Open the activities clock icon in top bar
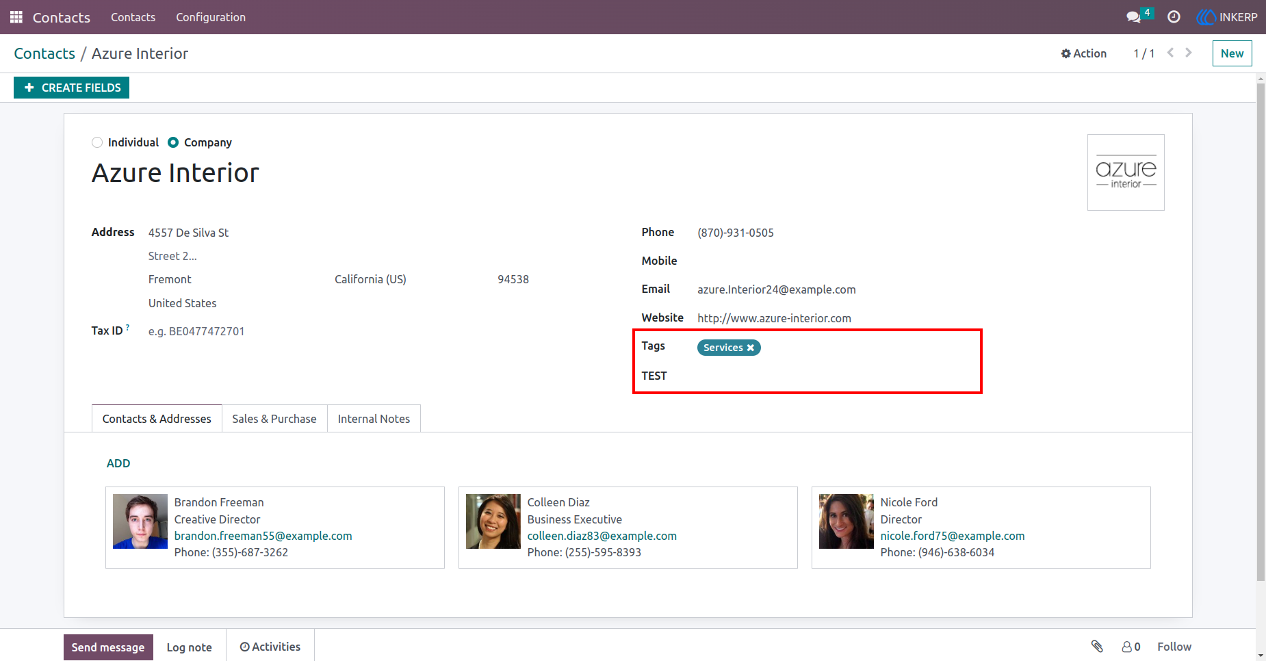The width and height of the screenshot is (1266, 661). (1174, 17)
